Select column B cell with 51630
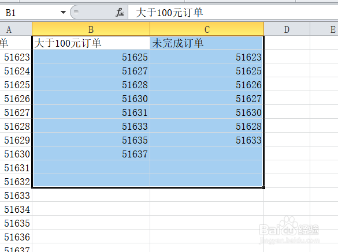 [x=91, y=98]
